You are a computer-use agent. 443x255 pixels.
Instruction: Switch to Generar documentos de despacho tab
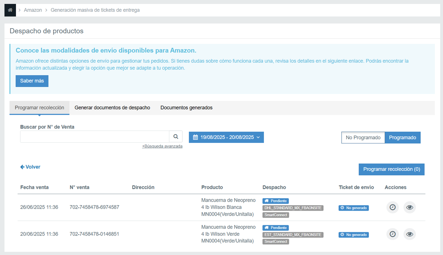click(112, 108)
